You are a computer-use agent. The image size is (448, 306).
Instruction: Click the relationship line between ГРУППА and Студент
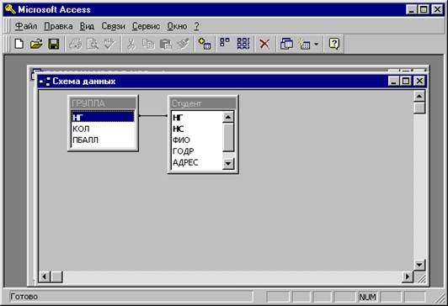click(153, 115)
